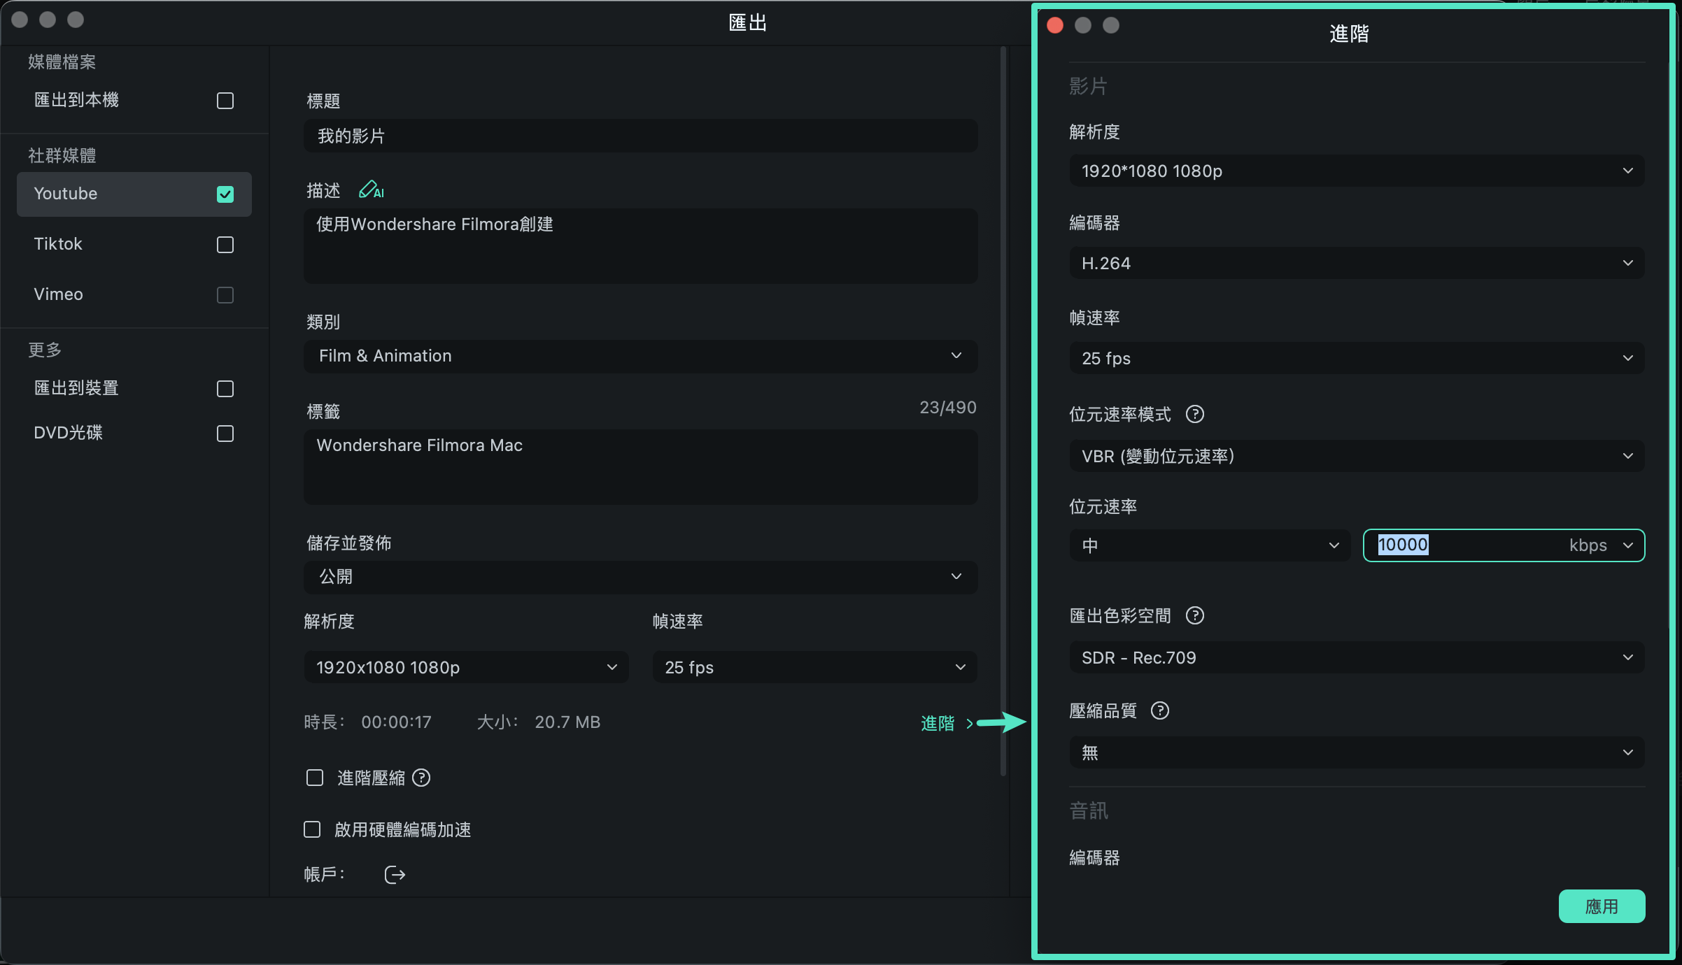Enable the 進階壓縮 checkbox

315,778
